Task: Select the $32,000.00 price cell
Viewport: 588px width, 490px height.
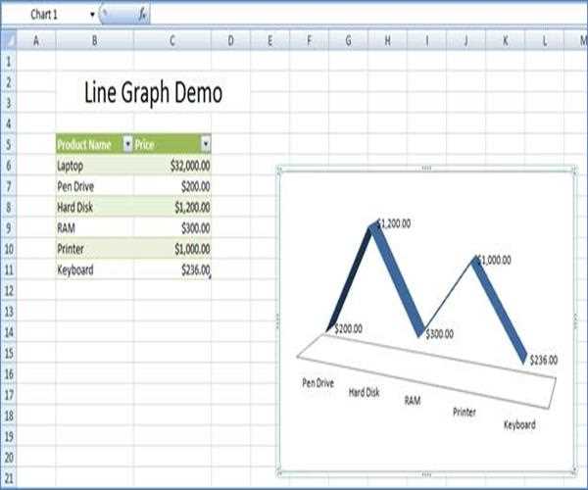Action: [172, 166]
